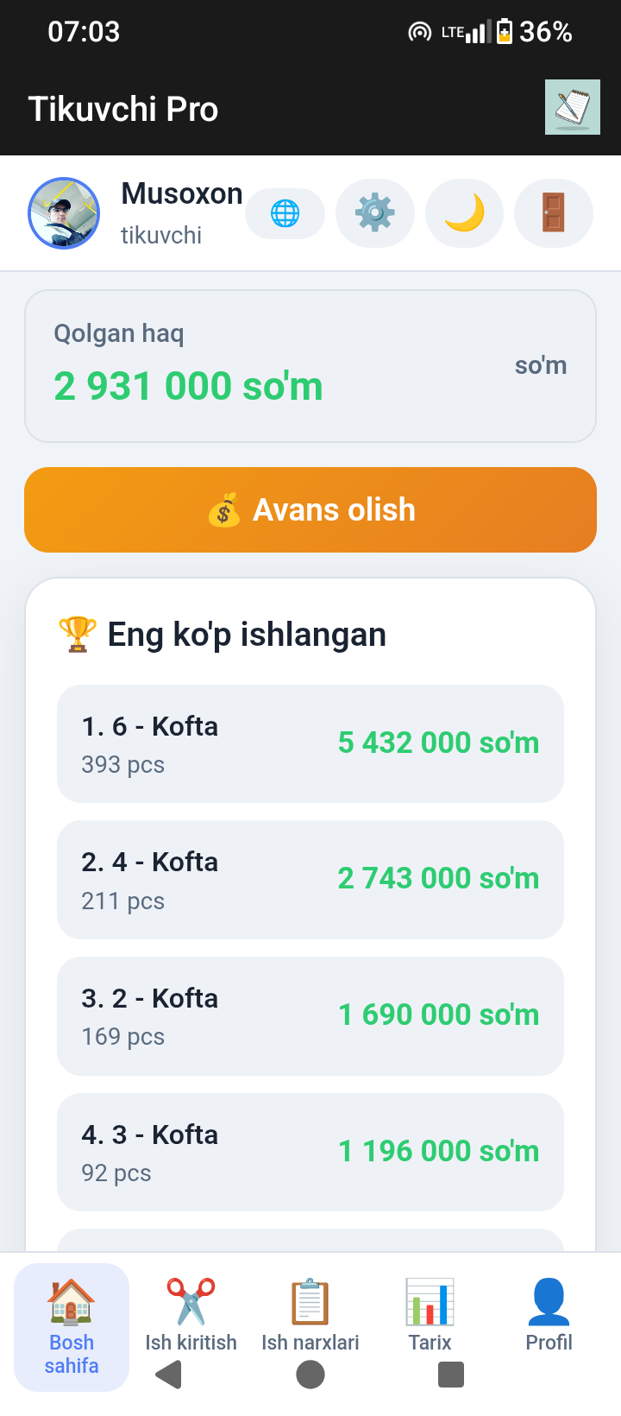Log out using the door icon

(x=554, y=212)
